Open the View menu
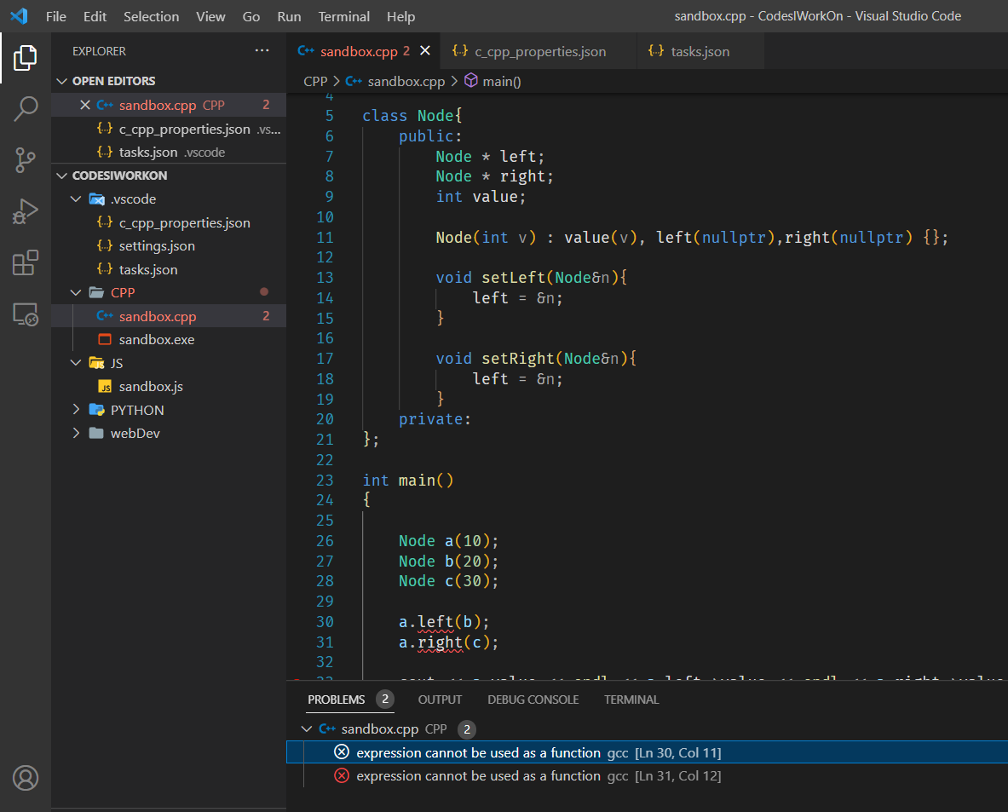Screen dimensions: 1008x812 click(x=210, y=16)
